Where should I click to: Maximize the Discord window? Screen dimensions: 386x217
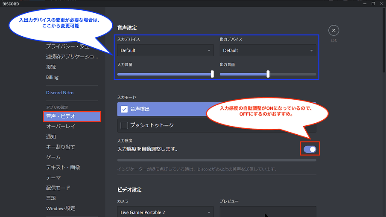(373, 3)
